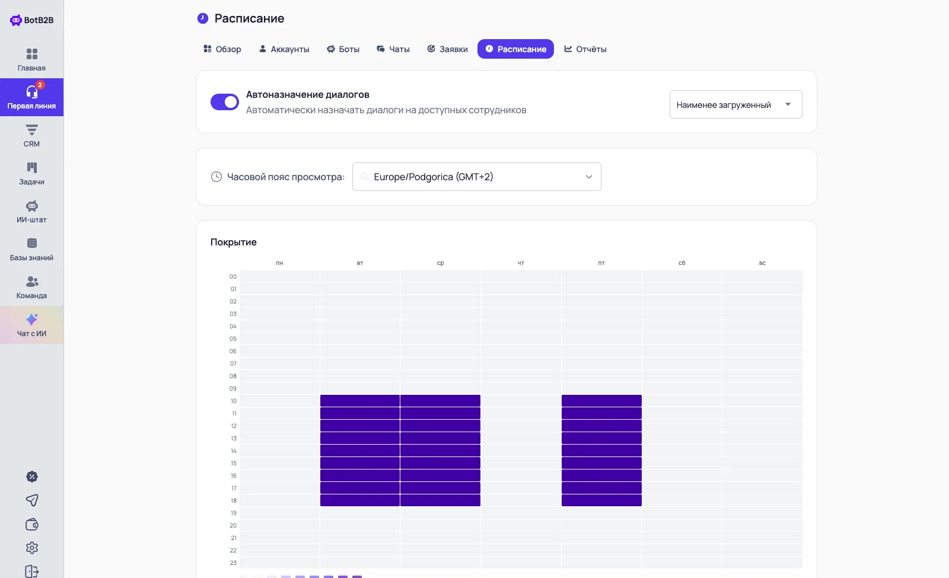949x578 pixels.
Task: Switch to the Заявки tab
Action: coord(448,49)
